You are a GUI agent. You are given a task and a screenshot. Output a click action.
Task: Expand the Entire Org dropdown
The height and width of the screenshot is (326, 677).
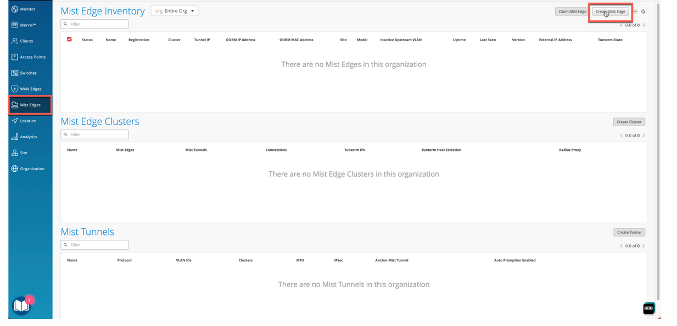point(175,11)
